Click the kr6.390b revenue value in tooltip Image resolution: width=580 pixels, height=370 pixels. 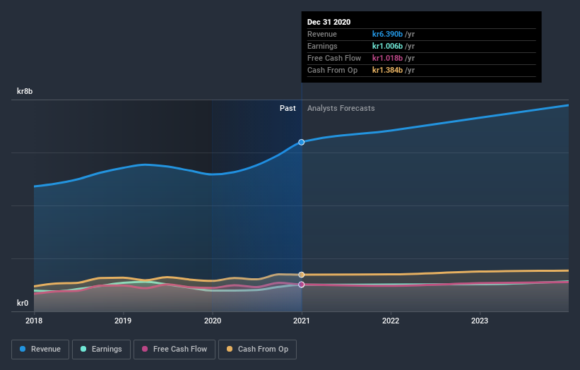387,34
